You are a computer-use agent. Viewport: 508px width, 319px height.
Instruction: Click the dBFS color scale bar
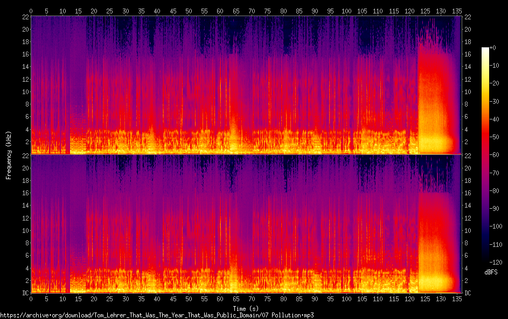pos(485,156)
